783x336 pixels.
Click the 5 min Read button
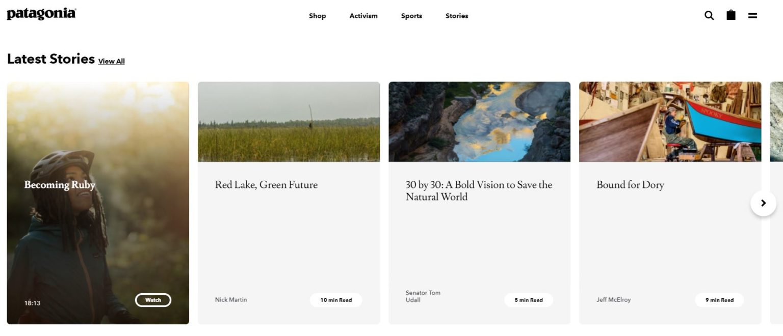[x=529, y=300]
